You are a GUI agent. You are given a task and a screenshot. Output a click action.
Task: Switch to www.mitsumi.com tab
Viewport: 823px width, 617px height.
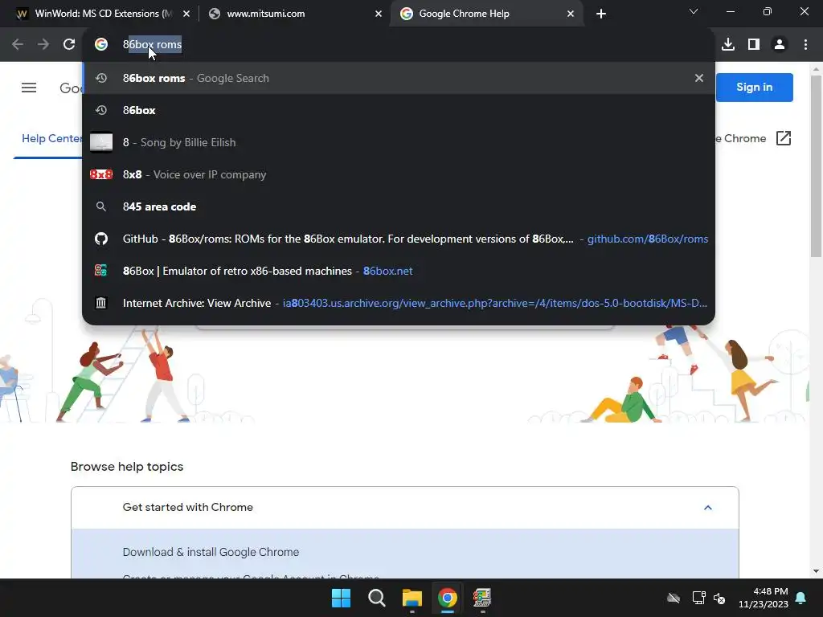pyautogui.click(x=295, y=14)
